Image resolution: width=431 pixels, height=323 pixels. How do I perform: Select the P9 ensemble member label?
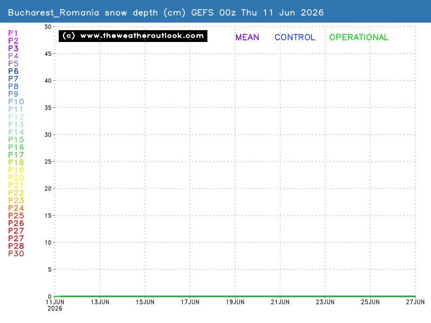[x=13, y=94]
